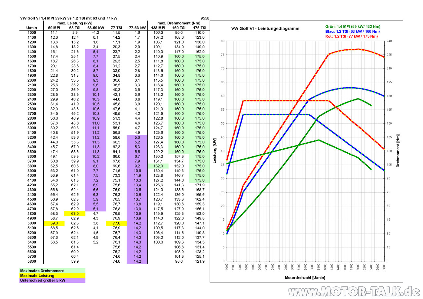Image resolution: width=423 pixels, height=299 pixels.
Task: Click the 195 tick on the Drehmoment axis
Action: [390, 82]
